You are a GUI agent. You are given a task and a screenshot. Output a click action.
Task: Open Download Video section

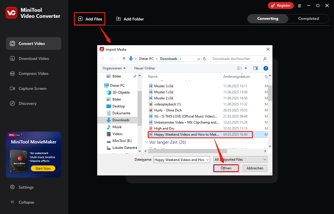click(34, 58)
